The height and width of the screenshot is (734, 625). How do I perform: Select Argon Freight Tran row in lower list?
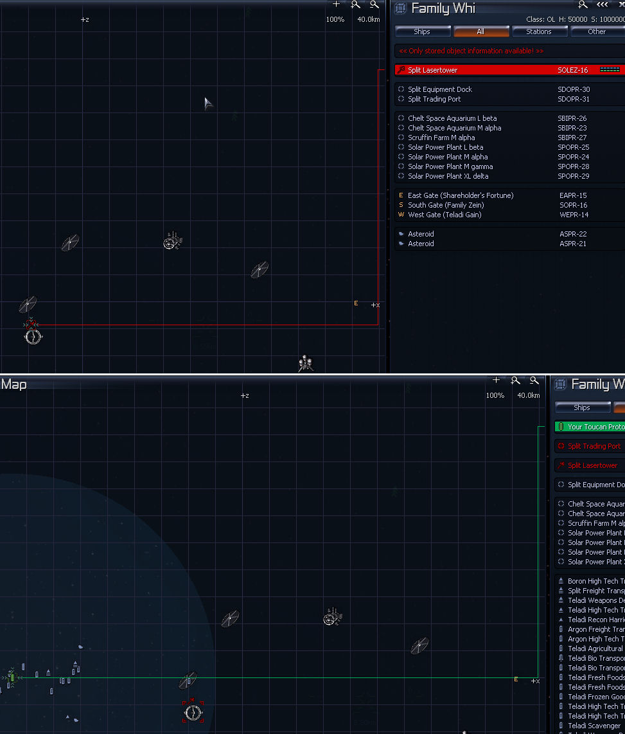click(590, 629)
